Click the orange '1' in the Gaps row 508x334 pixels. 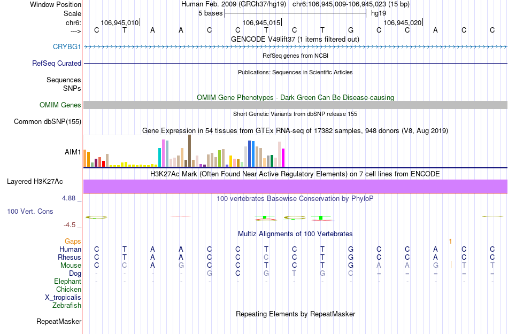(x=450, y=242)
